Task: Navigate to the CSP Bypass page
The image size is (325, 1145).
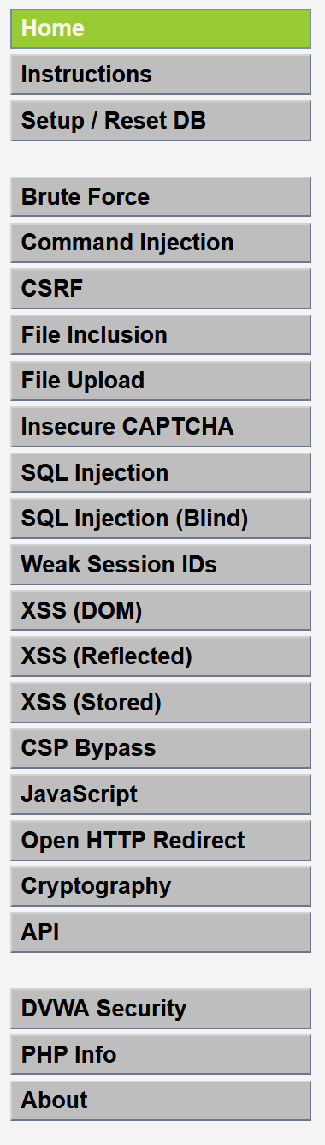Action: tap(161, 748)
